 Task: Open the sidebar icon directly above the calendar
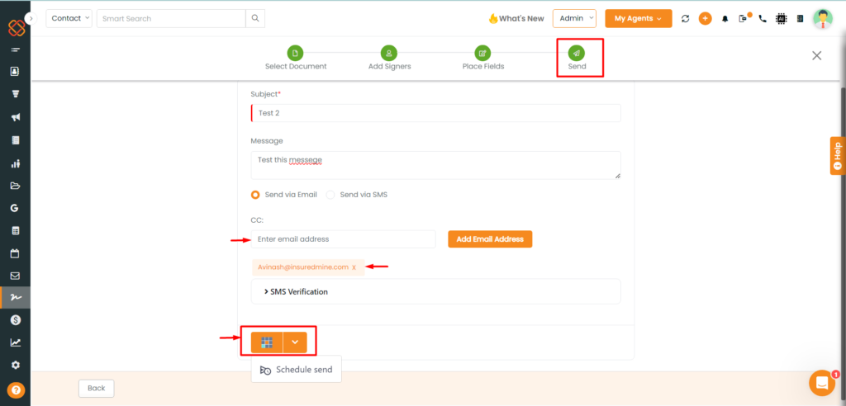15,231
